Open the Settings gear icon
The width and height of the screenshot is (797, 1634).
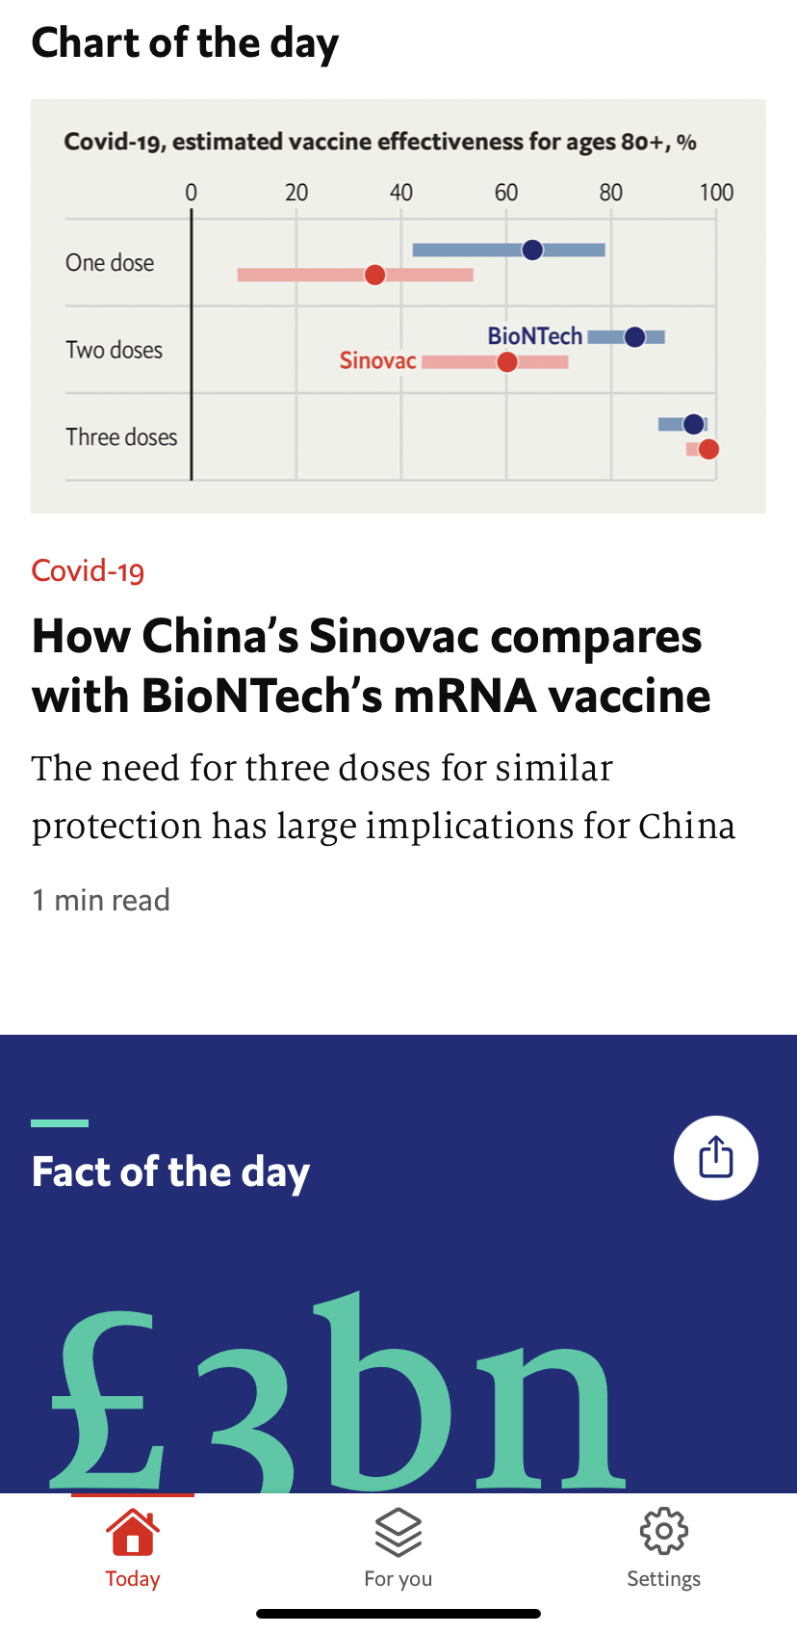point(663,1532)
